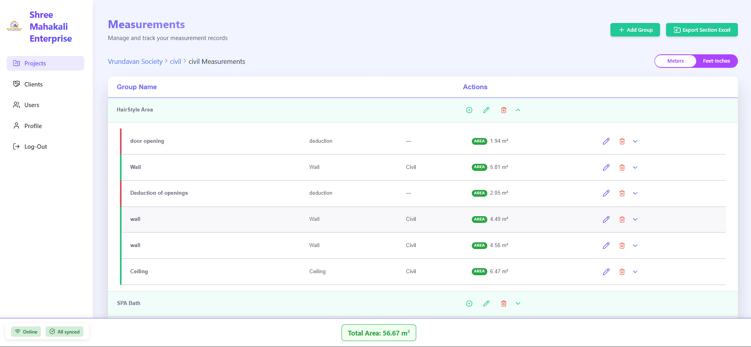Click the Total Area summary badge

click(x=378, y=333)
